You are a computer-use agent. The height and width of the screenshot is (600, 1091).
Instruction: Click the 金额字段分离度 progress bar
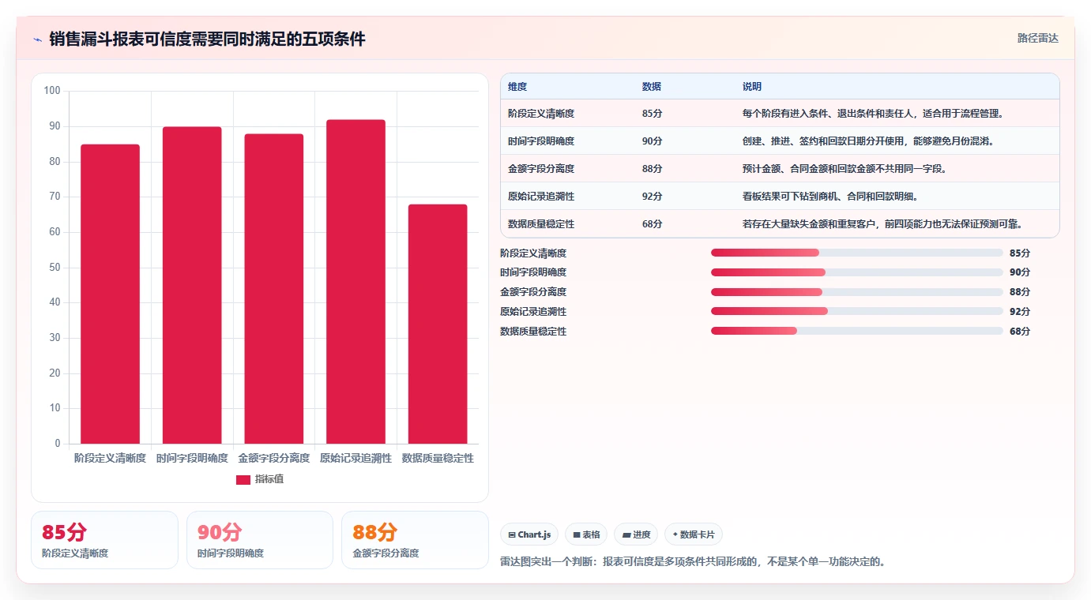click(x=857, y=292)
